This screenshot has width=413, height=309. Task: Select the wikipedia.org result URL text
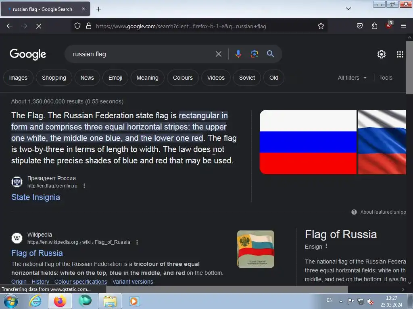tap(79, 242)
